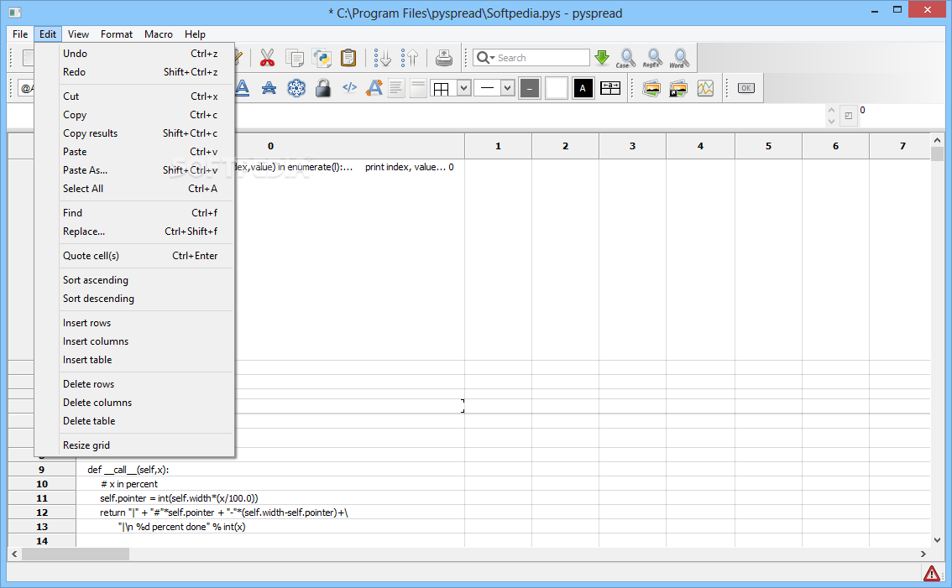Click vertical scrollbar down arrow
952x588 pixels.
click(x=937, y=539)
